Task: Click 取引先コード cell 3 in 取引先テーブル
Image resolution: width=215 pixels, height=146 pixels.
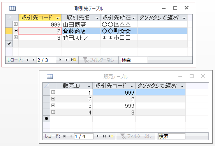Action: [40, 37]
